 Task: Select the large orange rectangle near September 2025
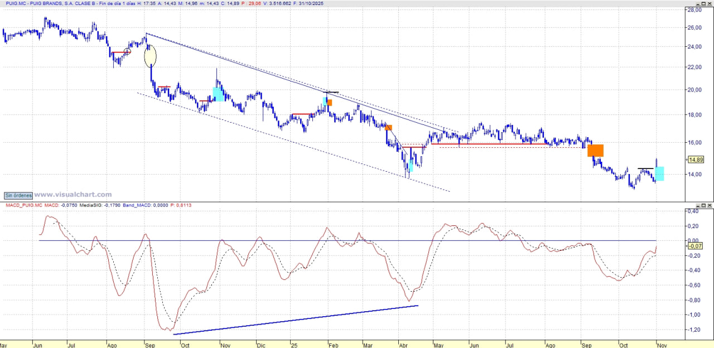tap(595, 150)
